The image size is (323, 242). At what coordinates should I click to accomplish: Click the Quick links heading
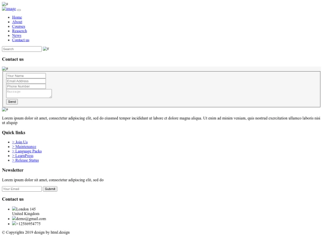point(14,133)
